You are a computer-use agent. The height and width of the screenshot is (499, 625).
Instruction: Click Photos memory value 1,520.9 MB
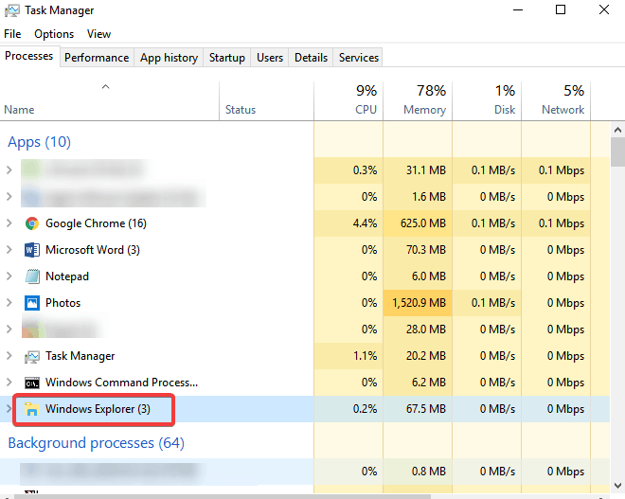pyautogui.click(x=419, y=303)
